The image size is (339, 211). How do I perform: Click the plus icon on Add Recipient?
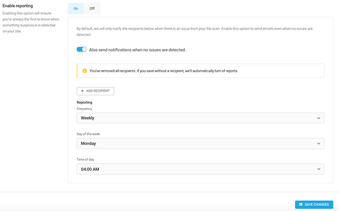(82, 91)
